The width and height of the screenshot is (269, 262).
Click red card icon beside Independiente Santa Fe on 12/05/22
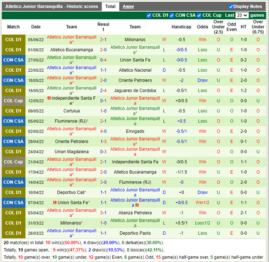pyautogui.click(x=49, y=98)
